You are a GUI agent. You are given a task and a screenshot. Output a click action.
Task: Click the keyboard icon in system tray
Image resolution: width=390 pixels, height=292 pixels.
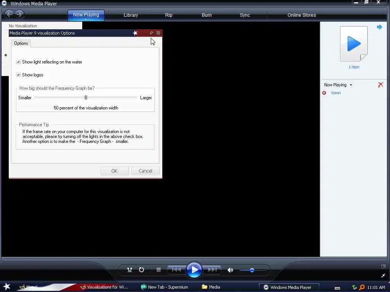[337, 288]
